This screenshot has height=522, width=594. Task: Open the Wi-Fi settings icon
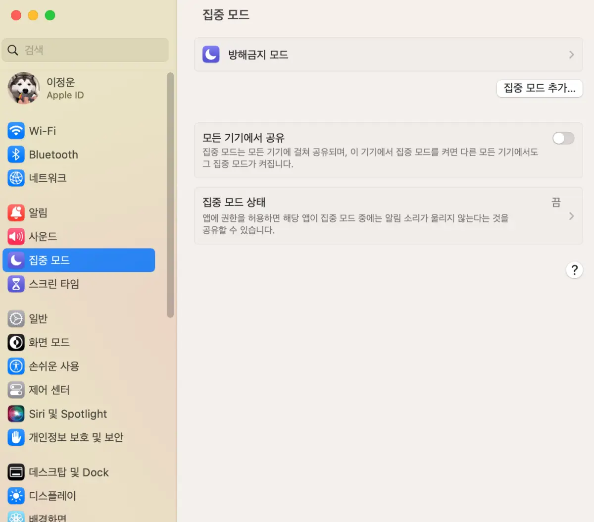tap(15, 131)
